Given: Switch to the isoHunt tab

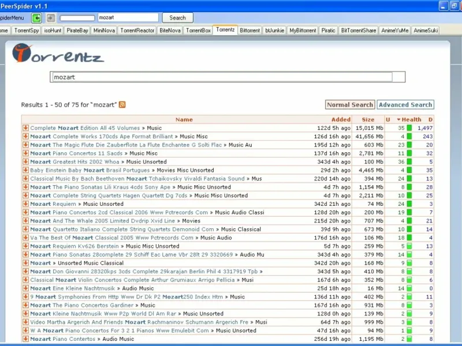Looking at the screenshot, I should [x=53, y=31].
